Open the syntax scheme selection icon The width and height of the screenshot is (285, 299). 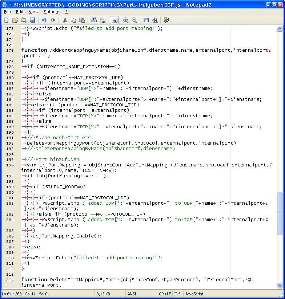(x=146, y=20)
